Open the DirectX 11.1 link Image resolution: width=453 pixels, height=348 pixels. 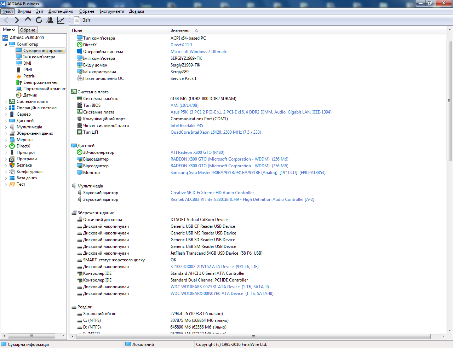click(181, 45)
